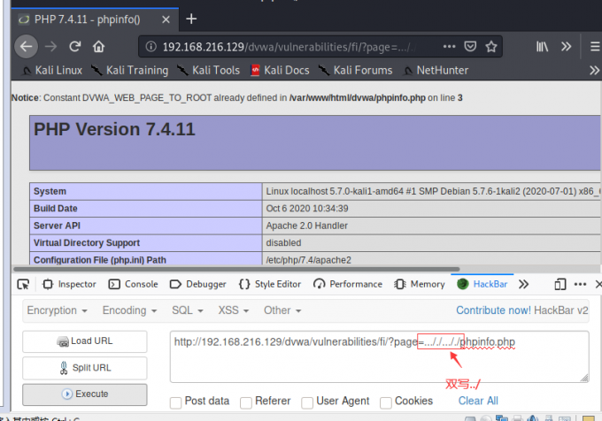Click the 'Oct 6 2020 10:34:39' value
602x421 pixels.
tap(307, 208)
